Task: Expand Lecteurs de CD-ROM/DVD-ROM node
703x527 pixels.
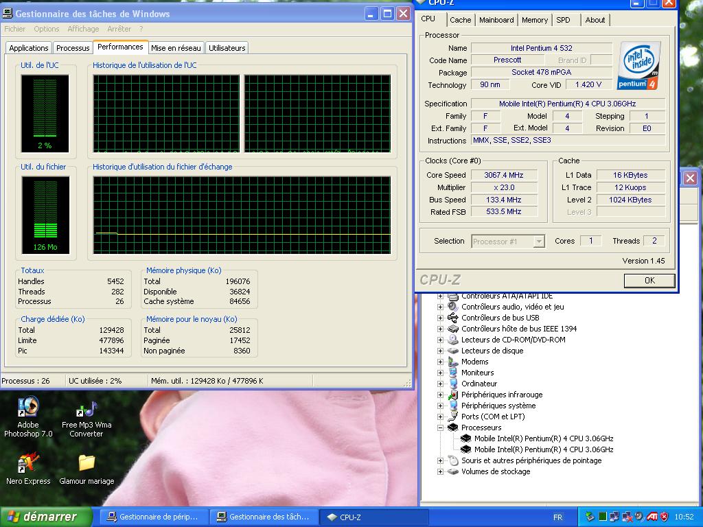Action: pos(440,340)
